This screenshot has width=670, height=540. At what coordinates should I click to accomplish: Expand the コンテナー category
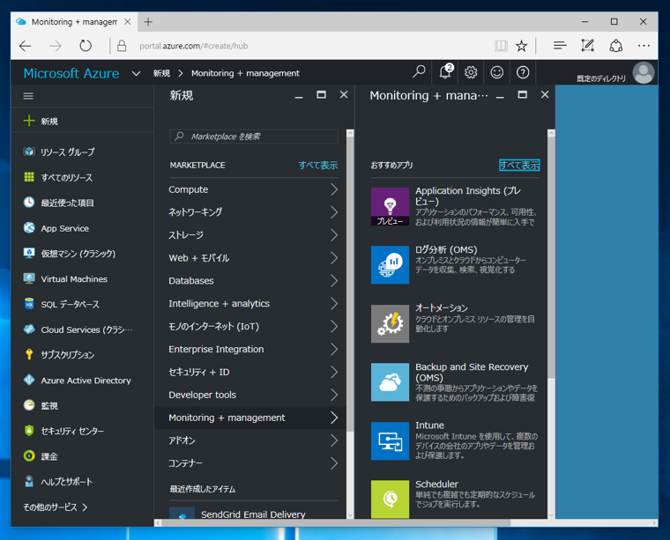253,463
